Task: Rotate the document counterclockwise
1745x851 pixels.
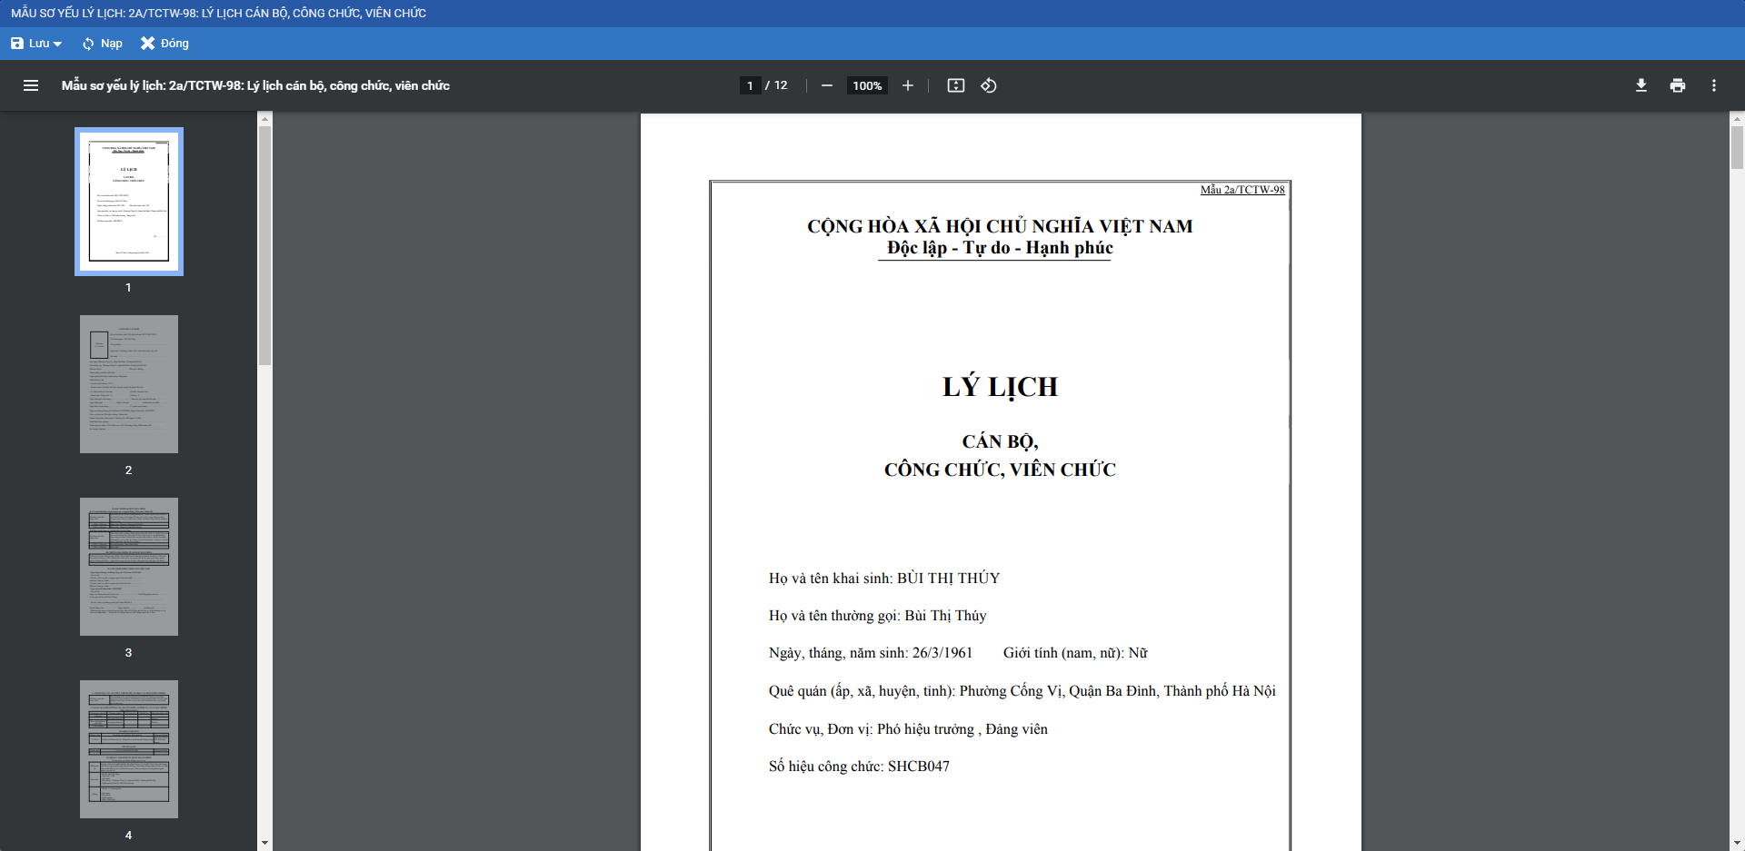Action: [989, 85]
